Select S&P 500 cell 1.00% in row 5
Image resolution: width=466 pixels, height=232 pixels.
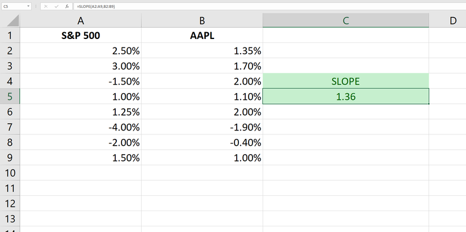81,97
